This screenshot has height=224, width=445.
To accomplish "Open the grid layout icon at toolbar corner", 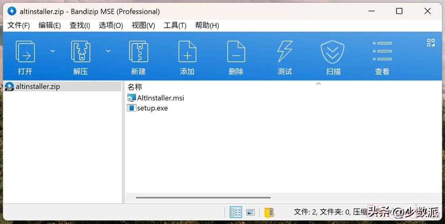I will [431, 43].
